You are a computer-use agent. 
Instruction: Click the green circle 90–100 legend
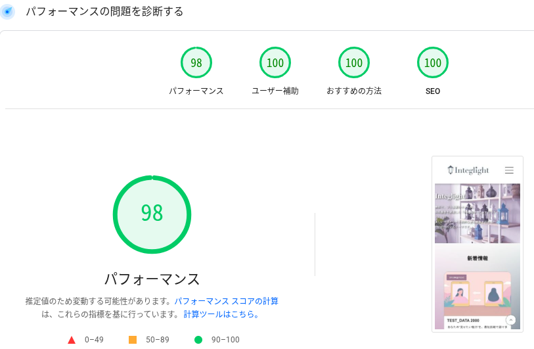pos(198,340)
